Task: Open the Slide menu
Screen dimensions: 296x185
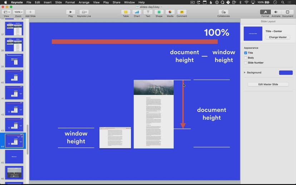Action: pos(58,2)
